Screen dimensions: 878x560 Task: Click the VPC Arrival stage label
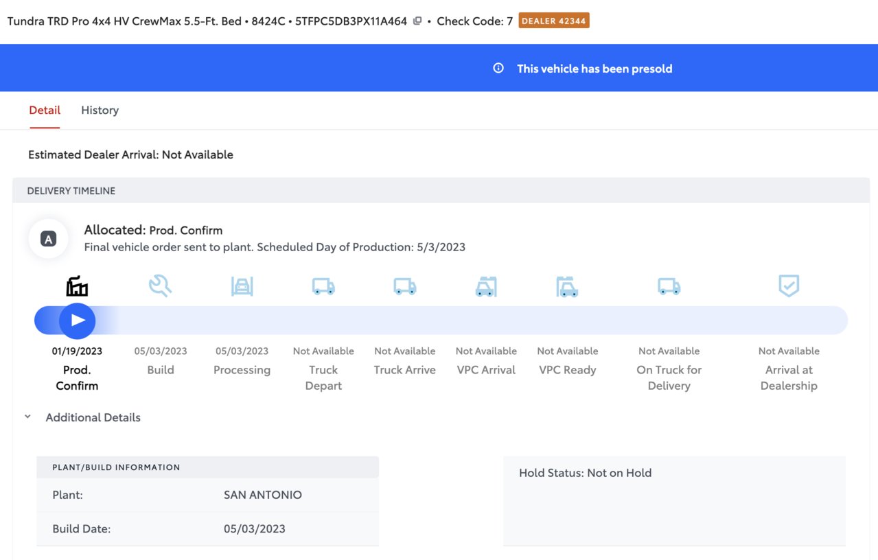click(486, 370)
